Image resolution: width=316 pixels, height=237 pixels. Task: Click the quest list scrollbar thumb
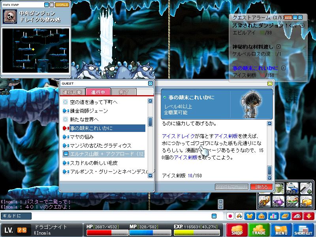coord(150,122)
